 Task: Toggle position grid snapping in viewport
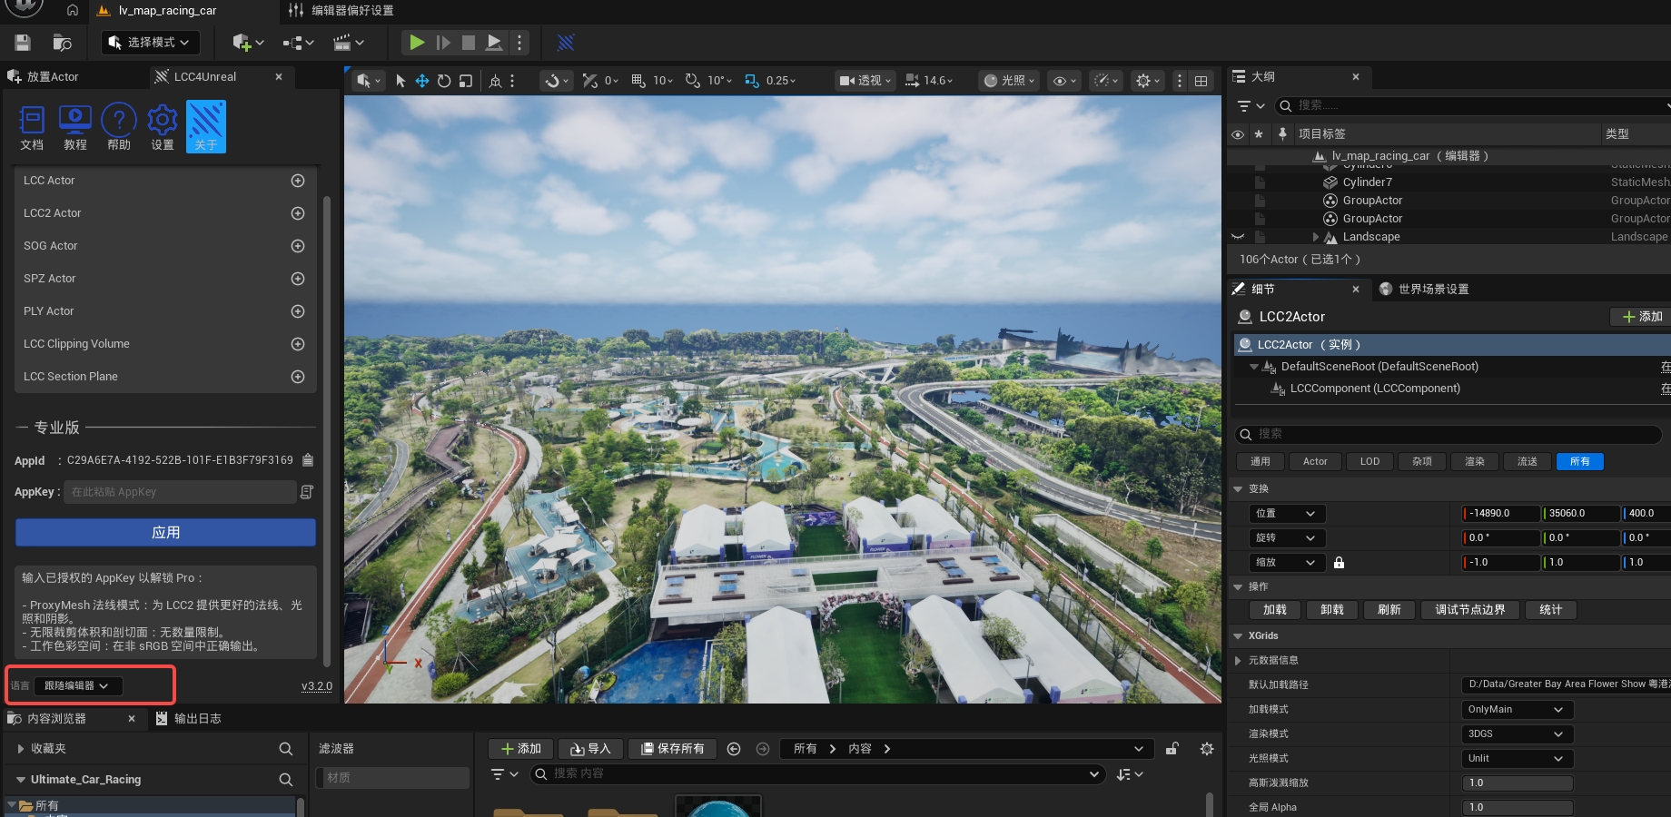pyautogui.click(x=638, y=81)
